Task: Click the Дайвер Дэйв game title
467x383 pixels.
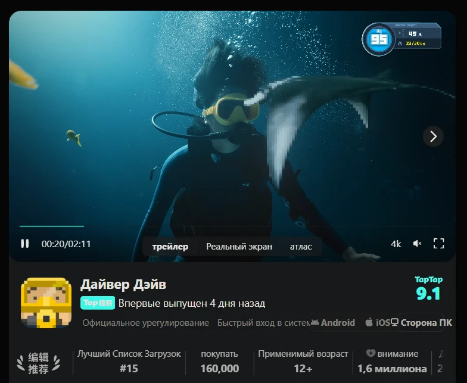Action: point(123,284)
